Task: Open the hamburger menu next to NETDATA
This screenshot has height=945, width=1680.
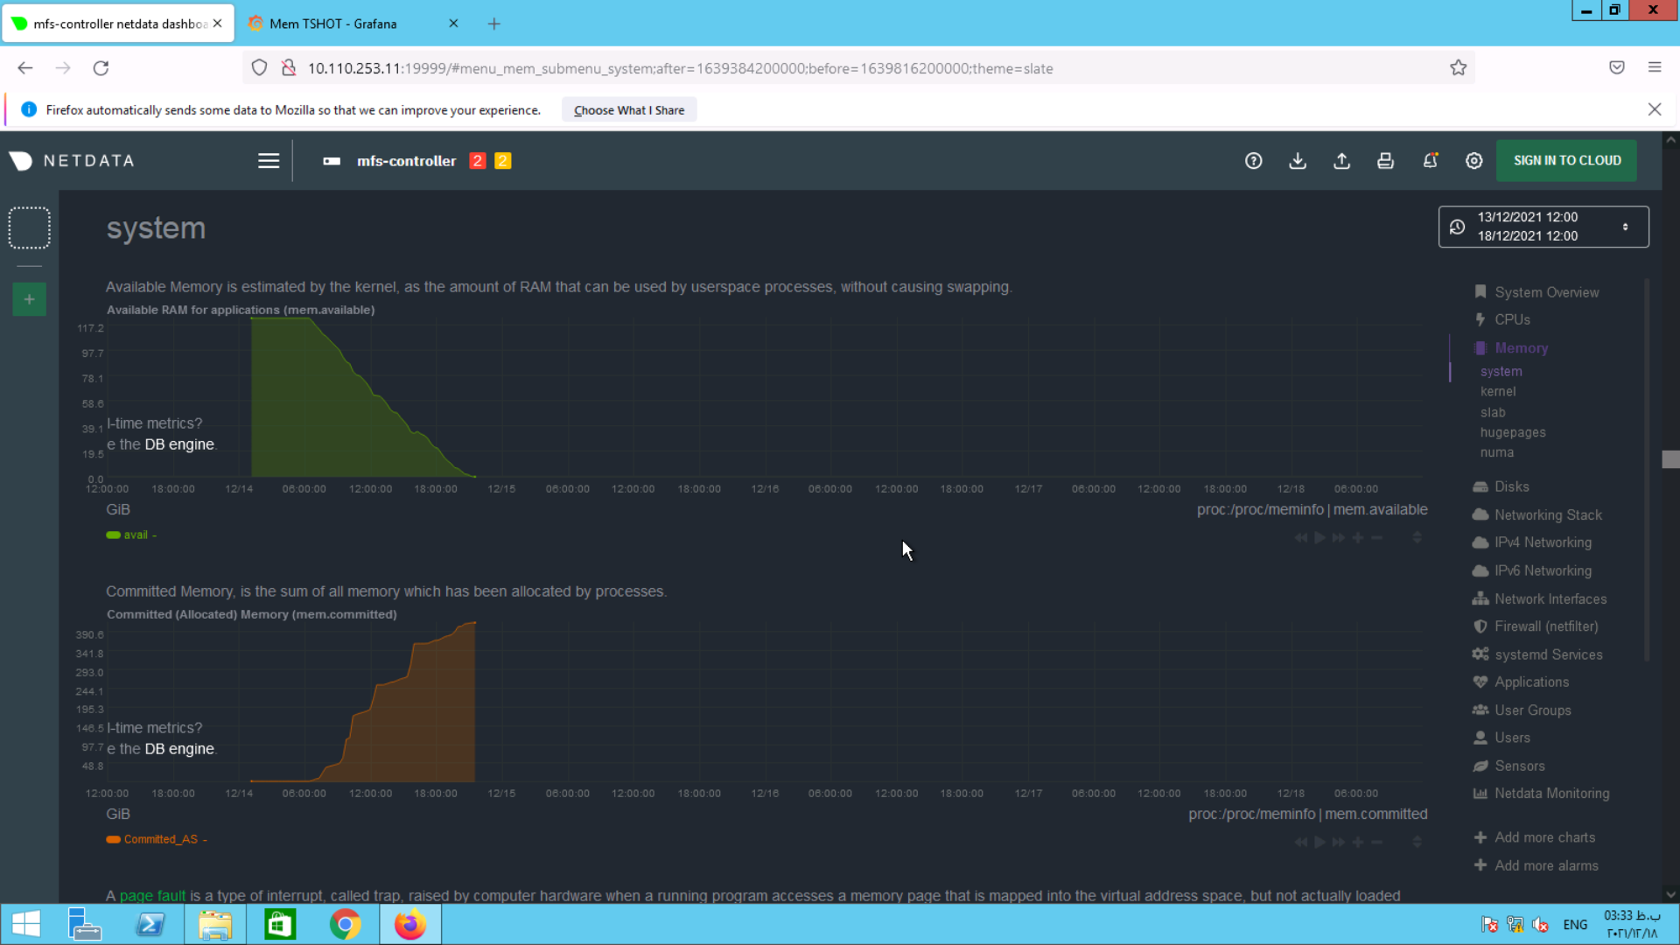Action: point(269,161)
